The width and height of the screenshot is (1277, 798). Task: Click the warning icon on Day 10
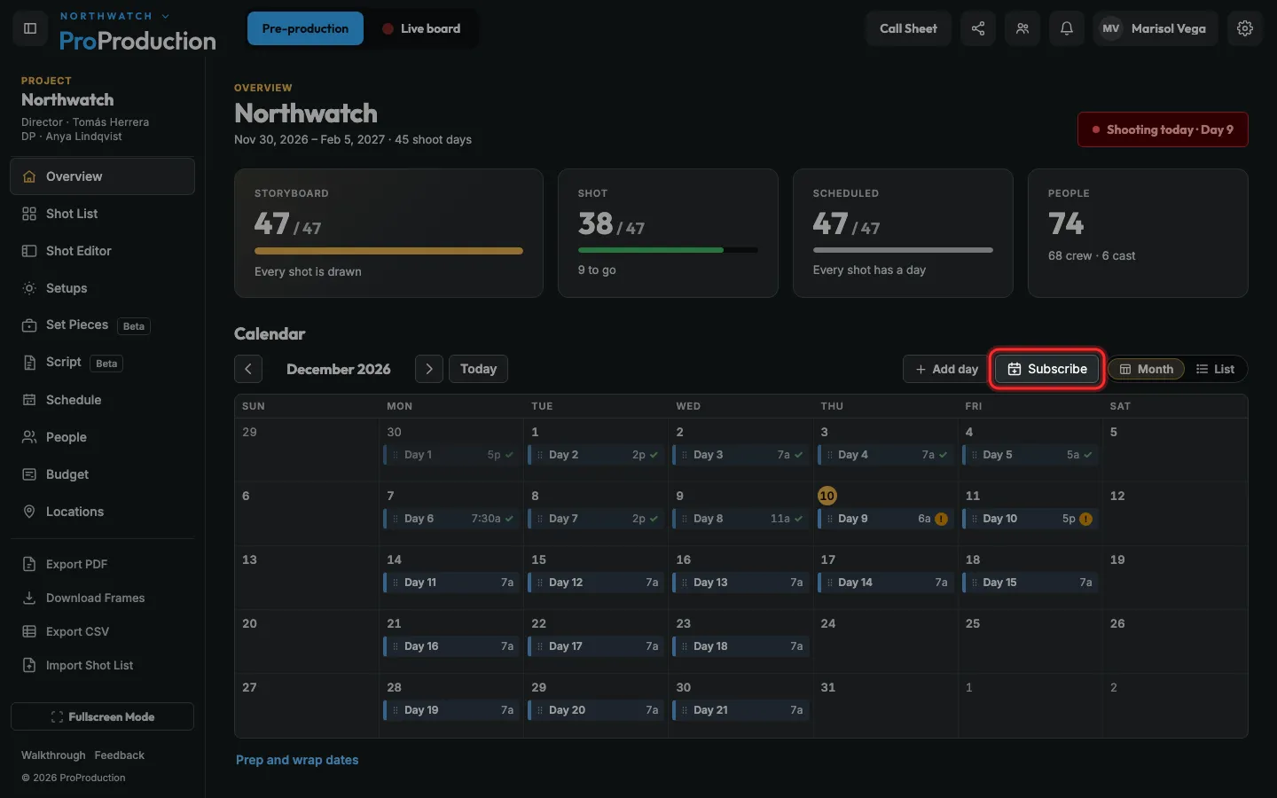tap(1085, 519)
